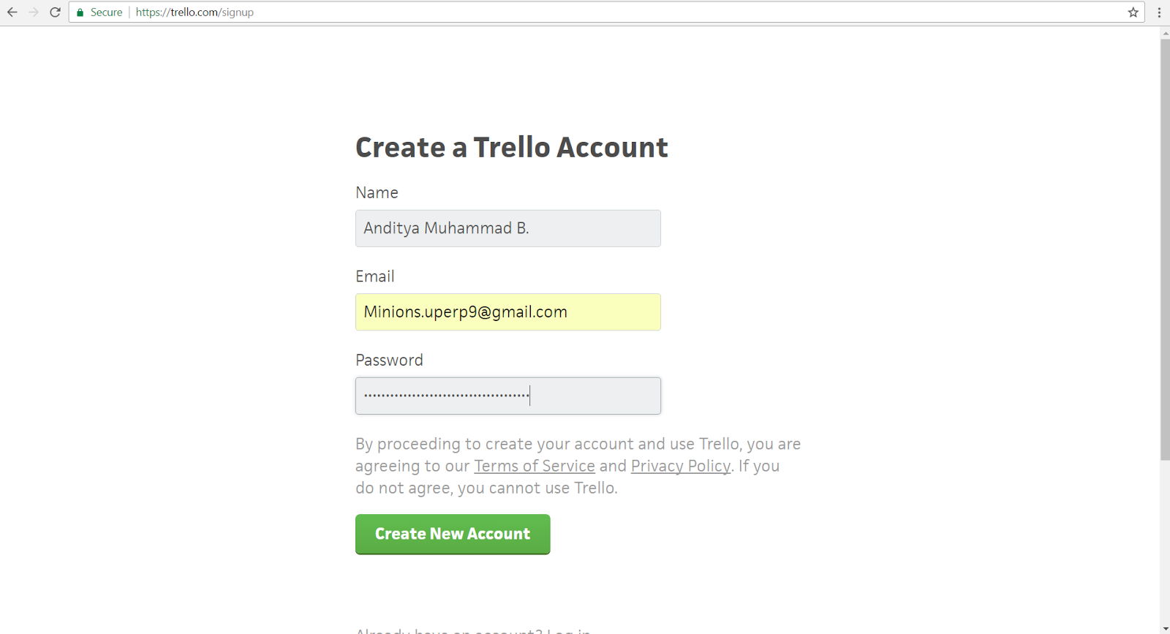Click into the Email input field
1170x634 pixels.
pyautogui.click(x=507, y=312)
